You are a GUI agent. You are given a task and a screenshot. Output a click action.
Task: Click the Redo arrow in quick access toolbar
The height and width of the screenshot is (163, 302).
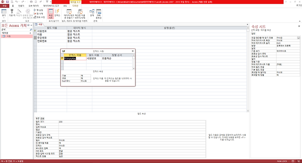pos(23,2)
